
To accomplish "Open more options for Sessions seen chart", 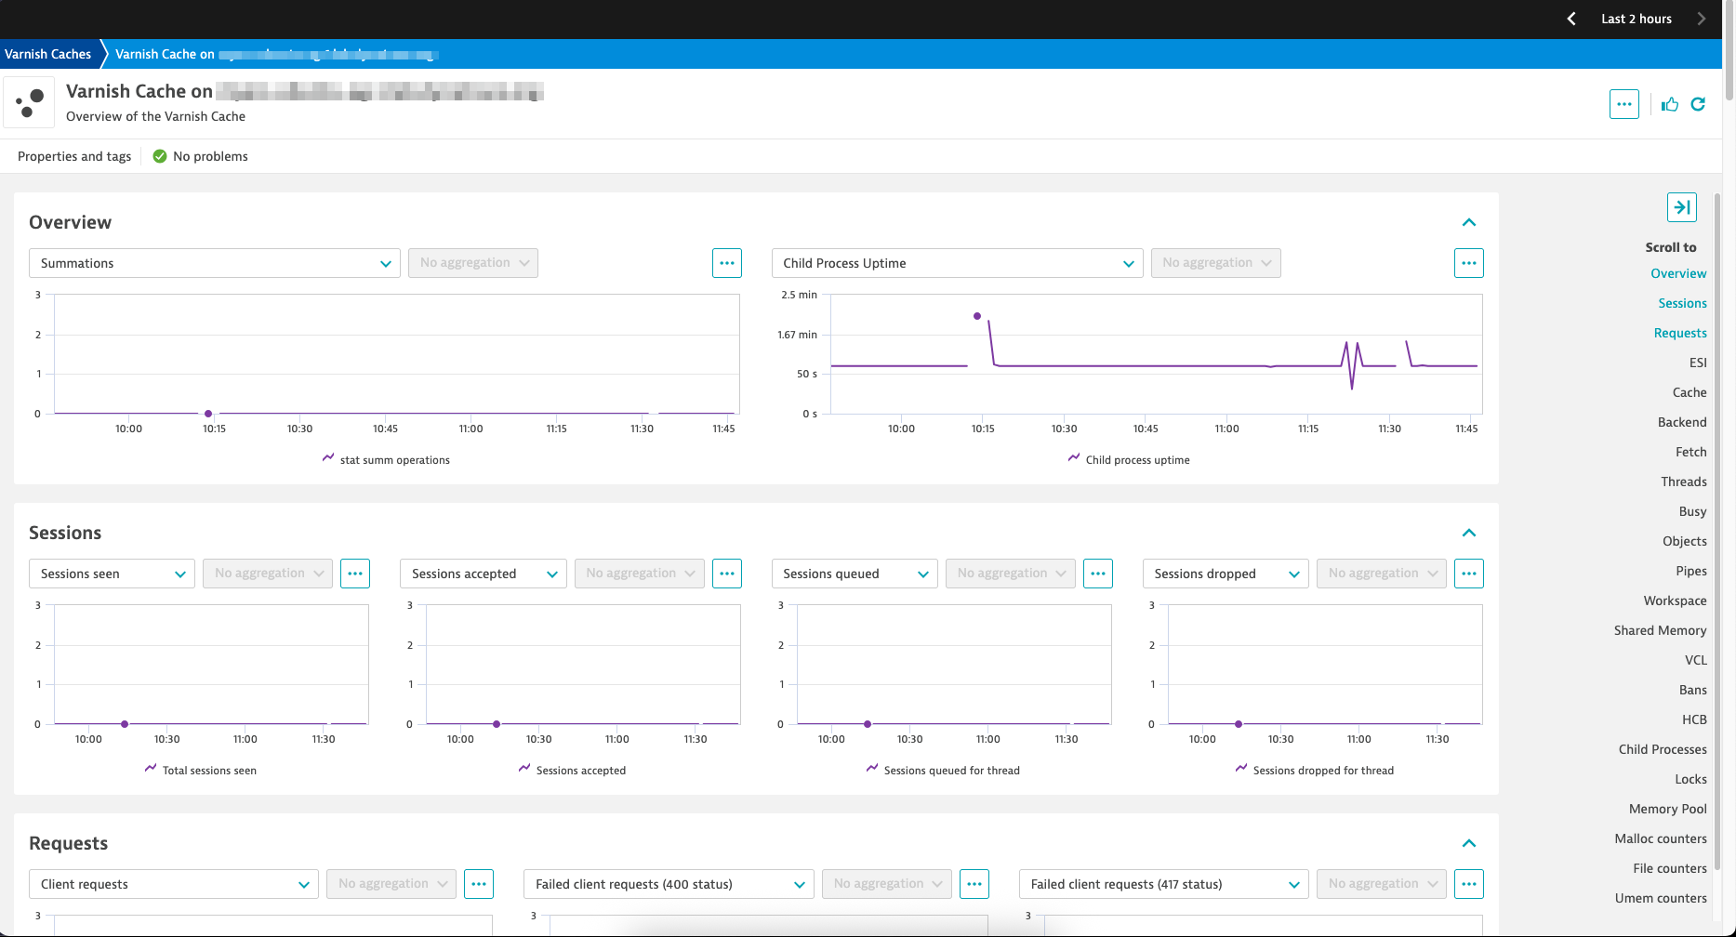I will [355, 574].
